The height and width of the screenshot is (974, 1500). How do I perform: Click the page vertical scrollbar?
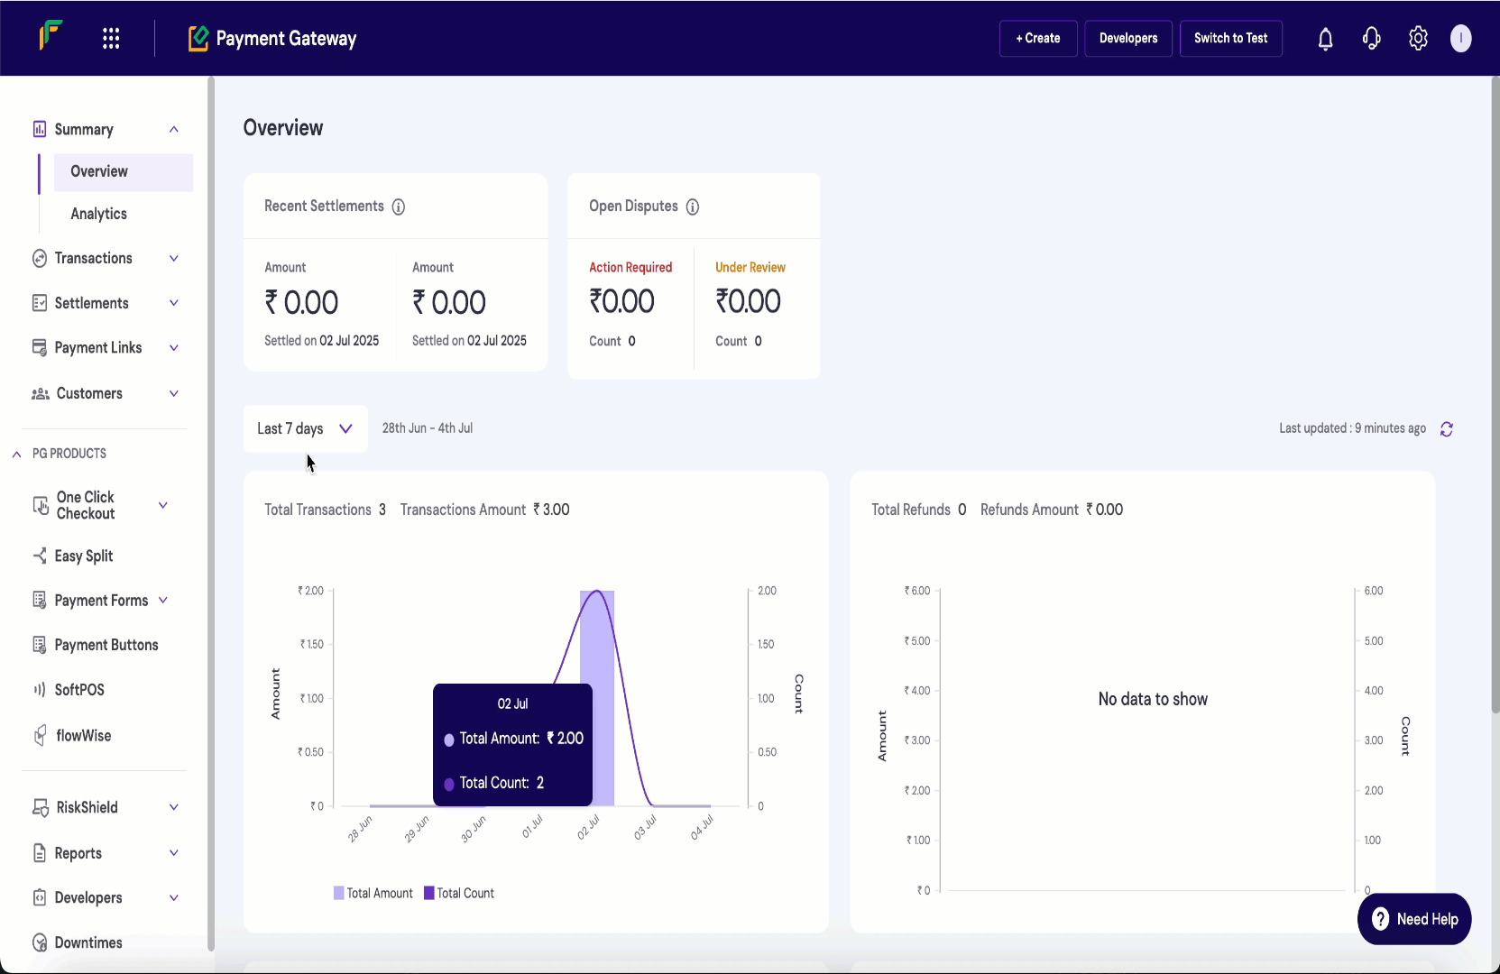(1495, 395)
